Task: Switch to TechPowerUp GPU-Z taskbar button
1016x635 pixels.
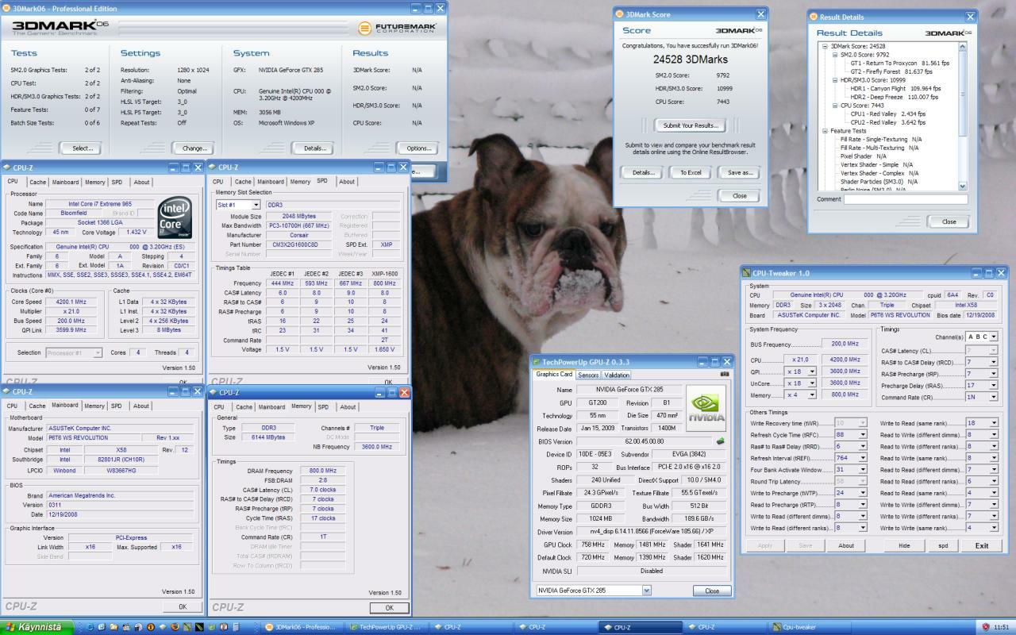Action: pyautogui.click(x=387, y=627)
